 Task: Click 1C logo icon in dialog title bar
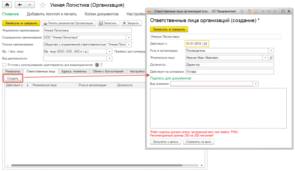point(149,11)
